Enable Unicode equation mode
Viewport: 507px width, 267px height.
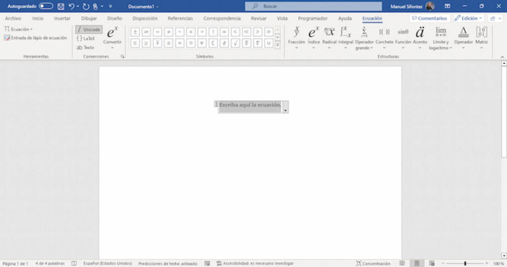point(89,29)
